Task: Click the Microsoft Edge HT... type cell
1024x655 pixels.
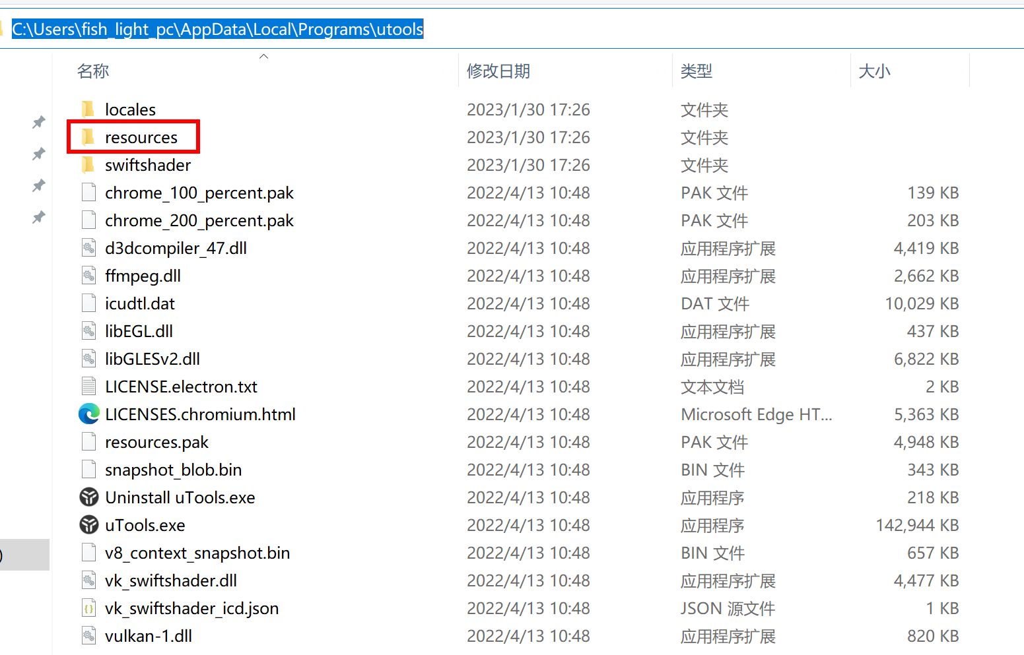Action: click(757, 414)
